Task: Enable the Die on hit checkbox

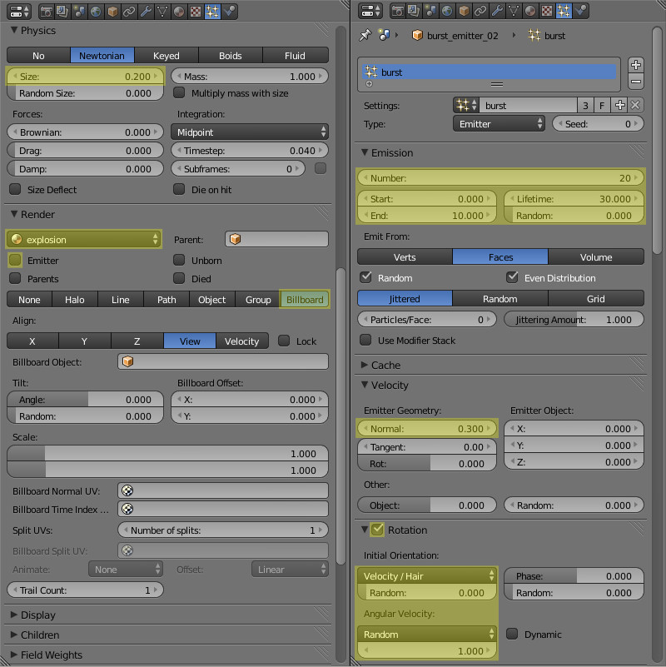Action: coord(179,190)
